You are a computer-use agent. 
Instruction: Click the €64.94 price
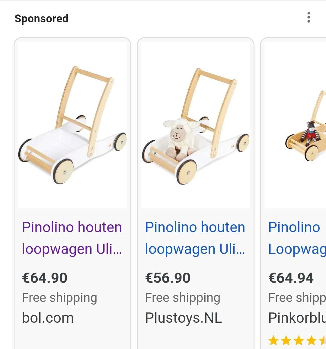(x=291, y=278)
